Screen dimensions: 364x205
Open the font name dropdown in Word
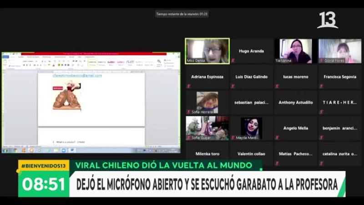tap(29, 61)
